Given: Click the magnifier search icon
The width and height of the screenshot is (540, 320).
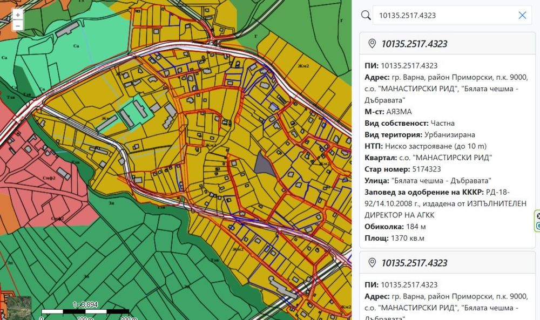Looking at the screenshot, I should [x=366, y=15].
